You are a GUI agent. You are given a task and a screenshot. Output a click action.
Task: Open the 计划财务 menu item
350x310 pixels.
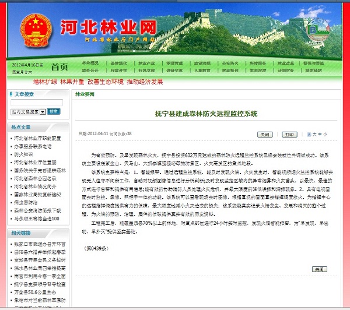(286, 71)
